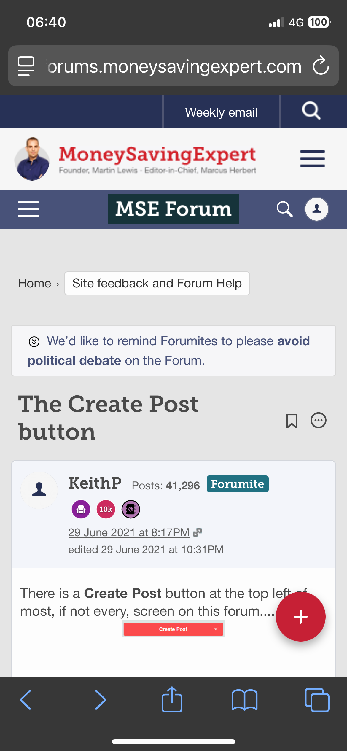Tap Safari share icon
347x751 pixels.
[172, 700]
